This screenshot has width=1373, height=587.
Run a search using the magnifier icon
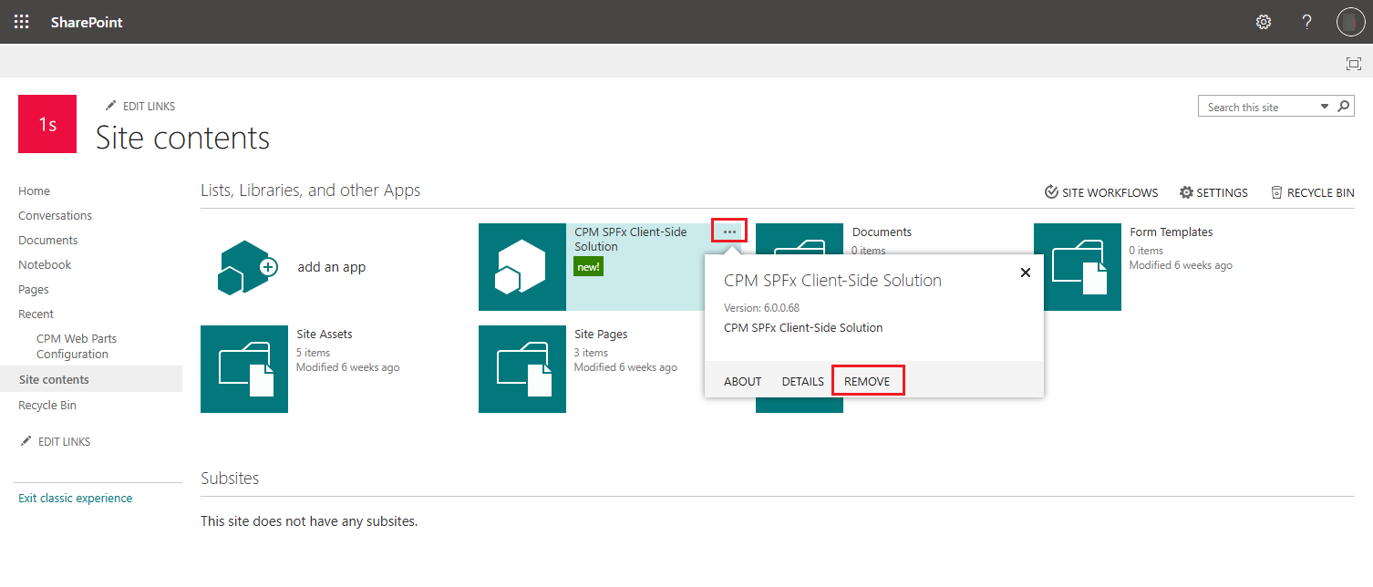pyautogui.click(x=1343, y=106)
